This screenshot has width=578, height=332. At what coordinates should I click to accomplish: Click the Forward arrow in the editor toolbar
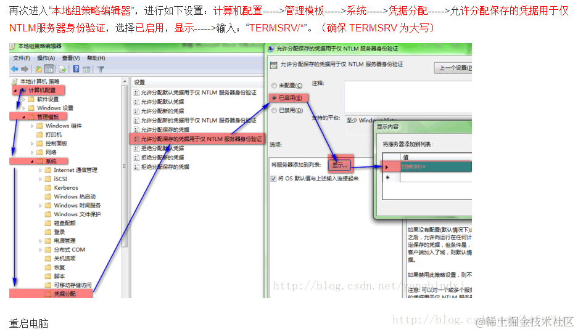point(25,69)
